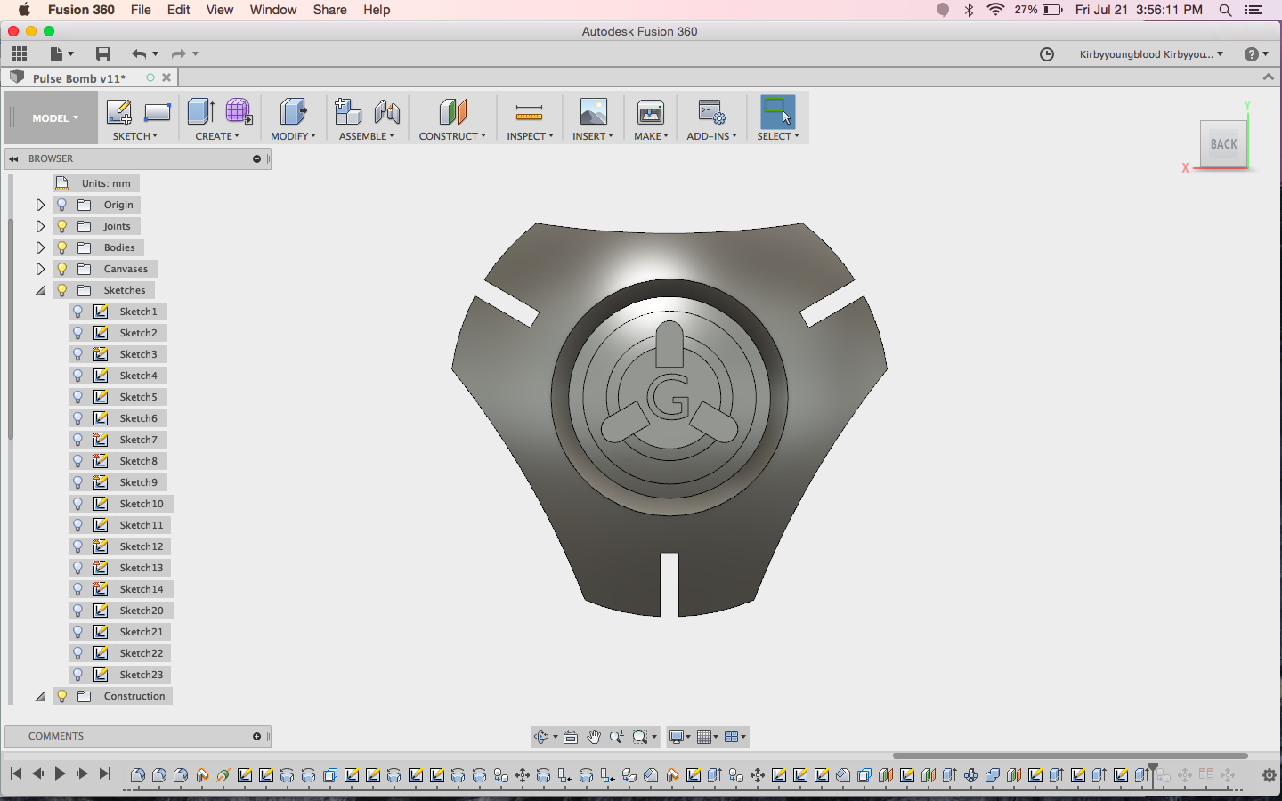Viewport: 1282px width, 801px height.
Task: Toggle visibility bulb for Sketch10
Action: pyautogui.click(x=78, y=504)
